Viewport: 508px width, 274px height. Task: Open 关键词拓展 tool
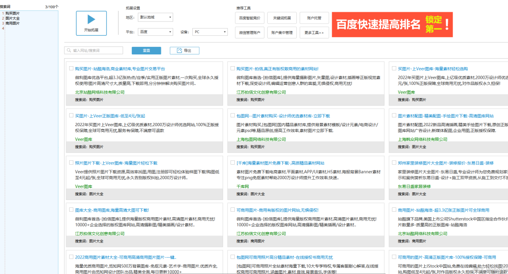[282, 18]
